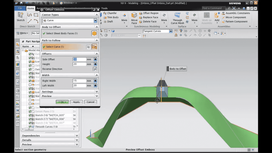
Task: Select the rectangle sketch tool
Action: coord(36,15)
